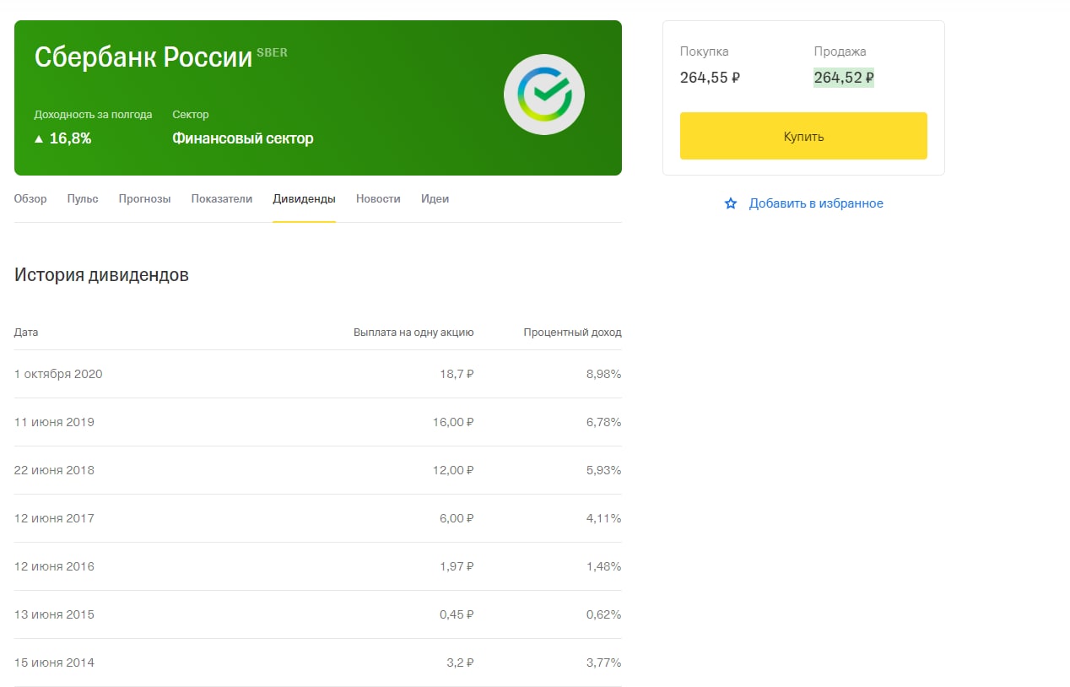Click the purchase price 264,55 ₽

click(x=711, y=78)
